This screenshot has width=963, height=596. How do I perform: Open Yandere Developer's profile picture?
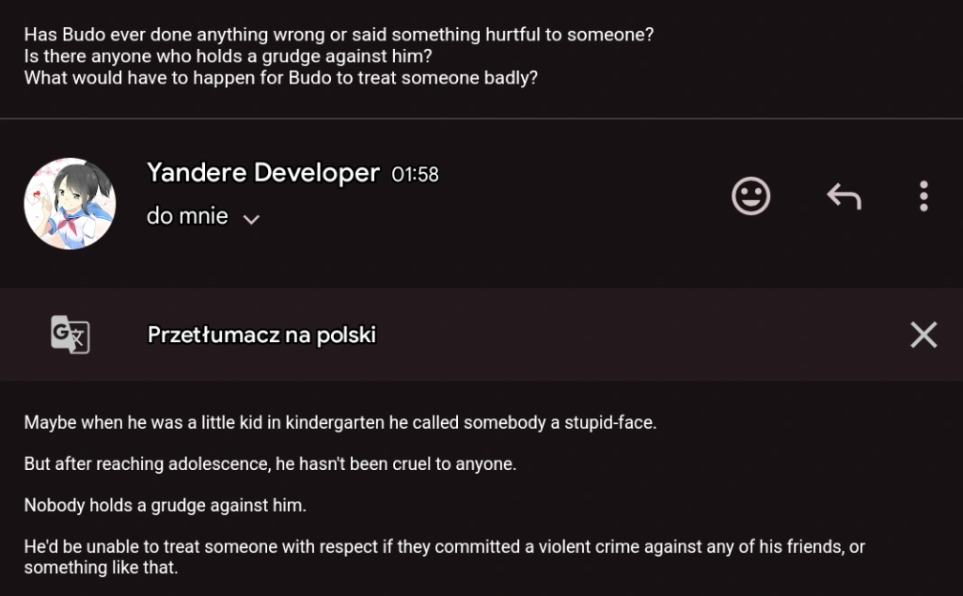coord(70,204)
